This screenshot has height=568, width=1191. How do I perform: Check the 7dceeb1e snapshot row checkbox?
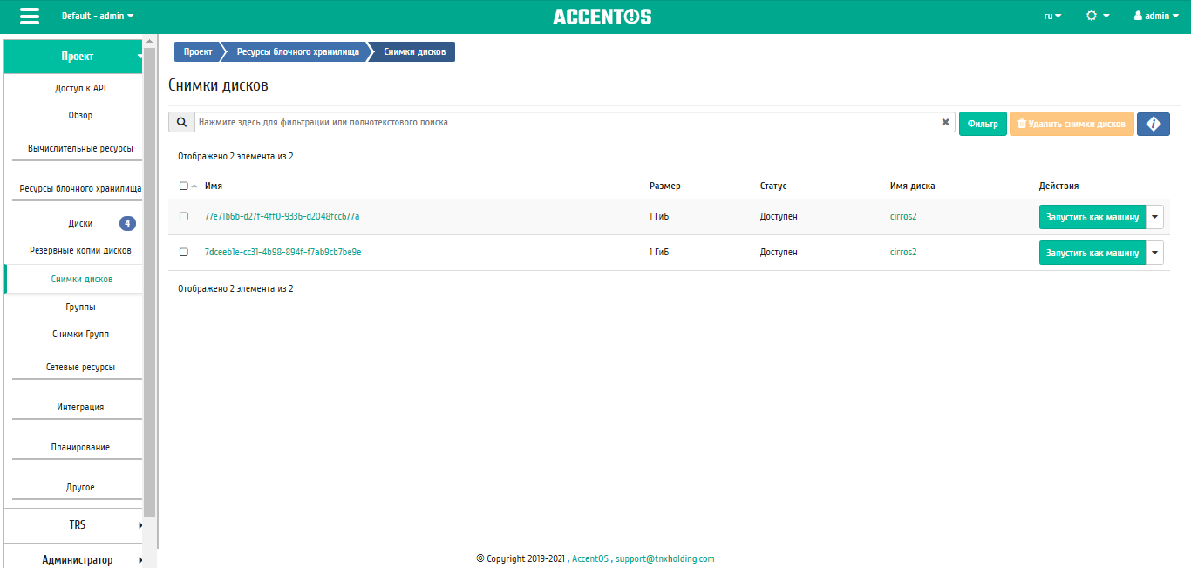point(184,253)
